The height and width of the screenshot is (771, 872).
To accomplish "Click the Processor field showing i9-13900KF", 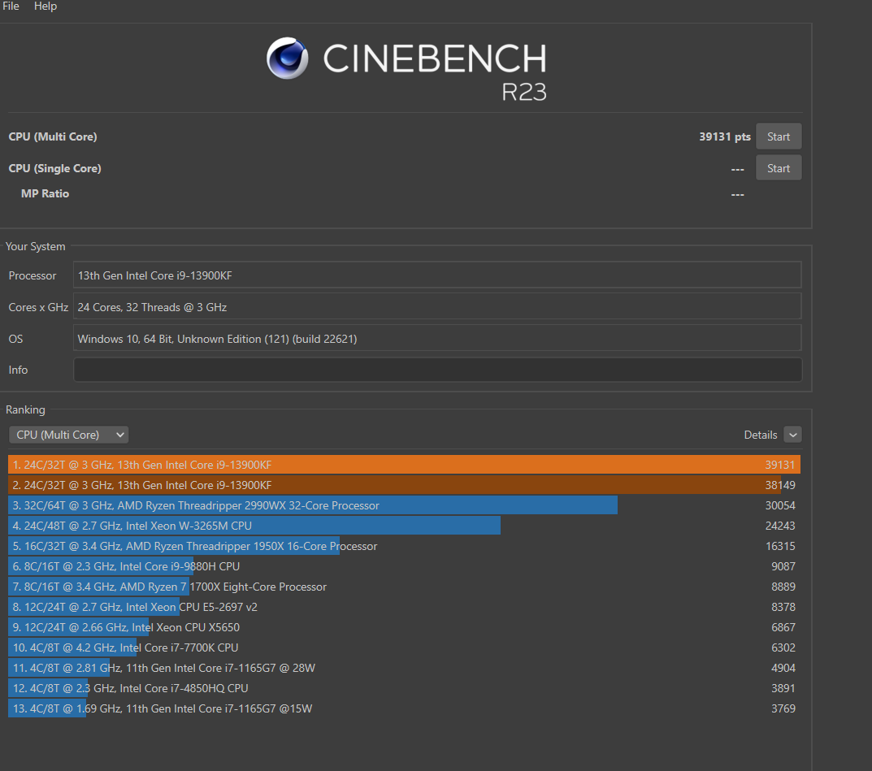I will tap(437, 275).
